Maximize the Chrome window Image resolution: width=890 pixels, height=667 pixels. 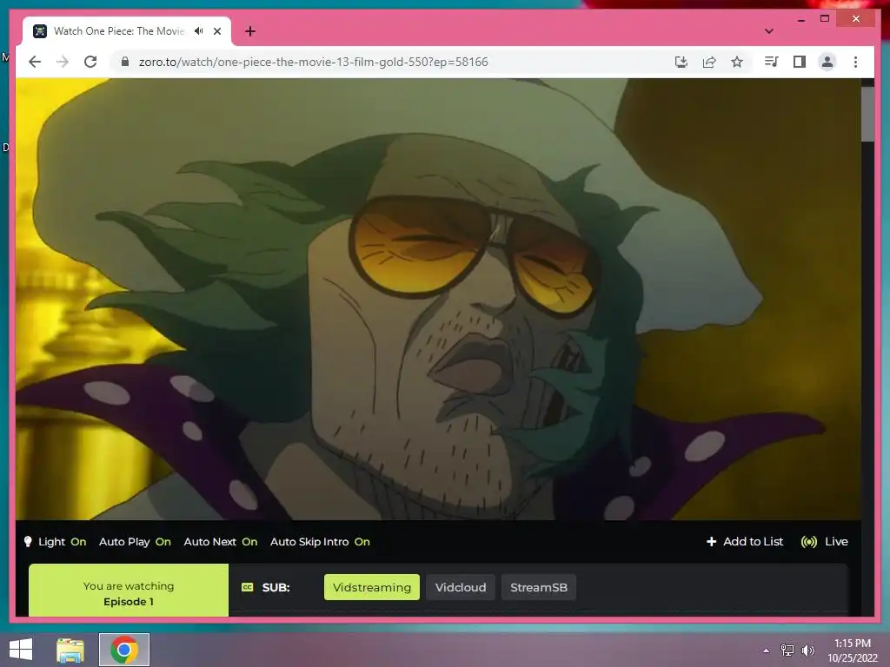pyautogui.click(x=825, y=19)
